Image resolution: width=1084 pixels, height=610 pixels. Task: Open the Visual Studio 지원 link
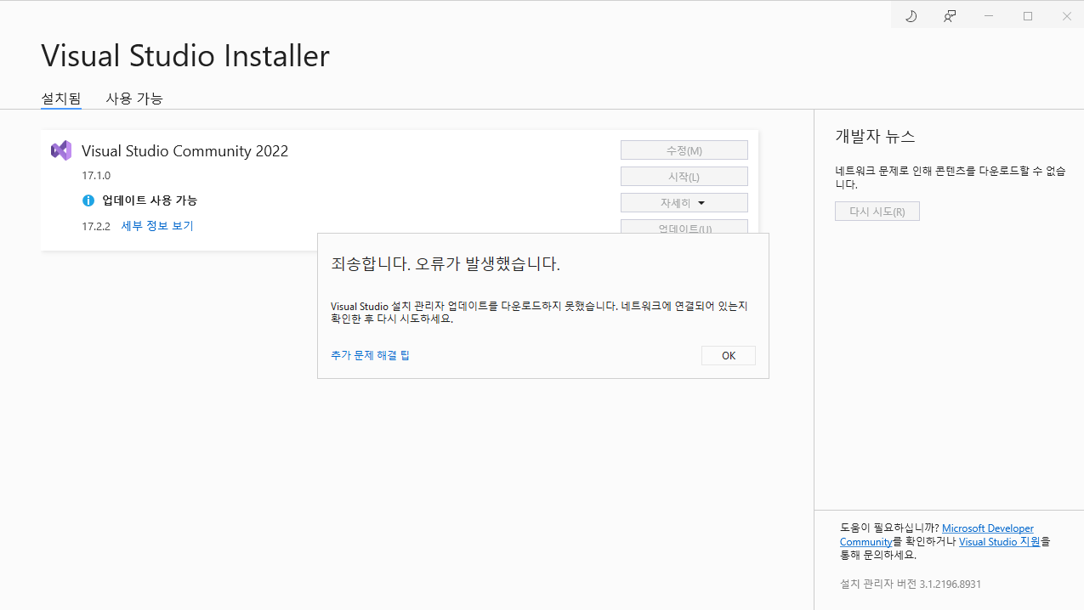pos(1000,541)
